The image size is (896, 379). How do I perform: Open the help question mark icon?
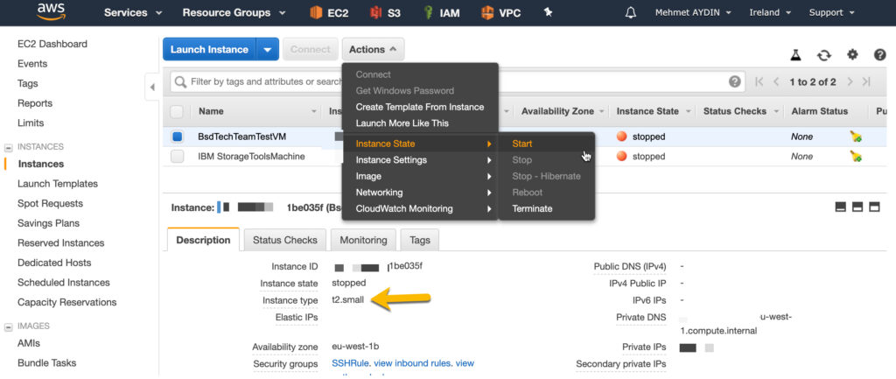tap(880, 55)
